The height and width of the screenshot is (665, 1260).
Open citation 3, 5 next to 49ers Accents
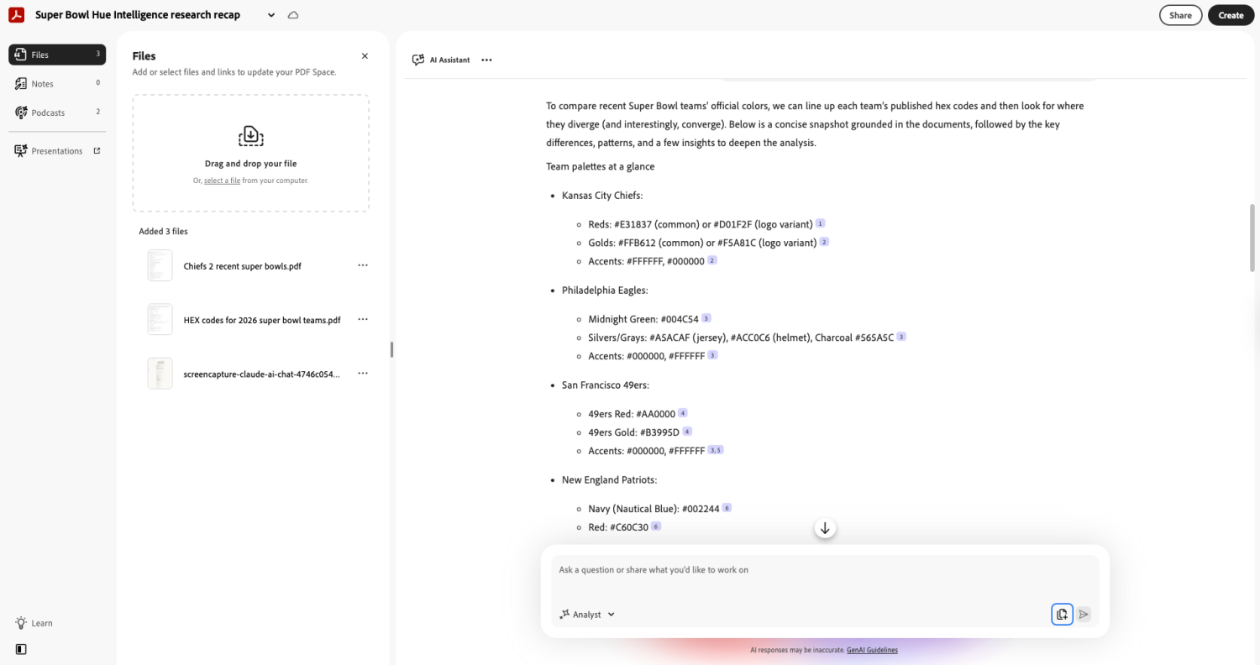coord(716,449)
